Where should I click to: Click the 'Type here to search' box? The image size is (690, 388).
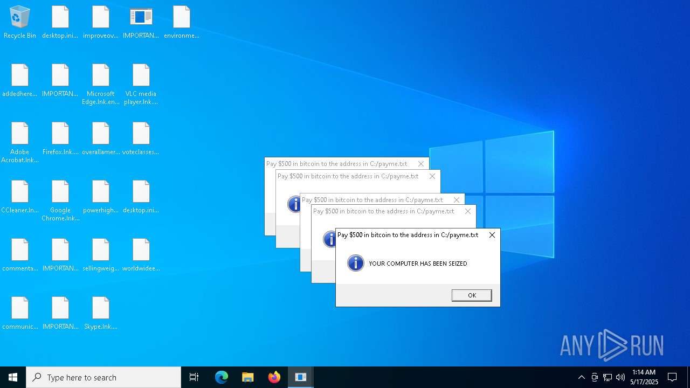pyautogui.click(x=103, y=377)
